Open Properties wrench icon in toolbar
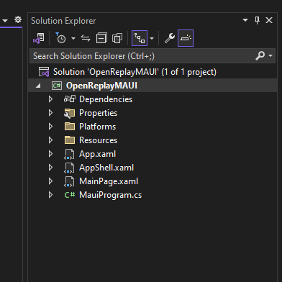 coord(170,38)
